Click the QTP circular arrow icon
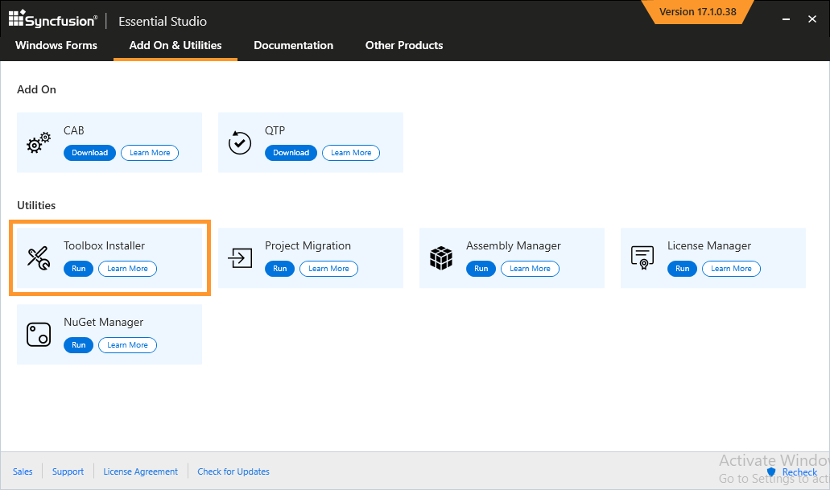This screenshot has height=490, width=830. tap(239, 142)
